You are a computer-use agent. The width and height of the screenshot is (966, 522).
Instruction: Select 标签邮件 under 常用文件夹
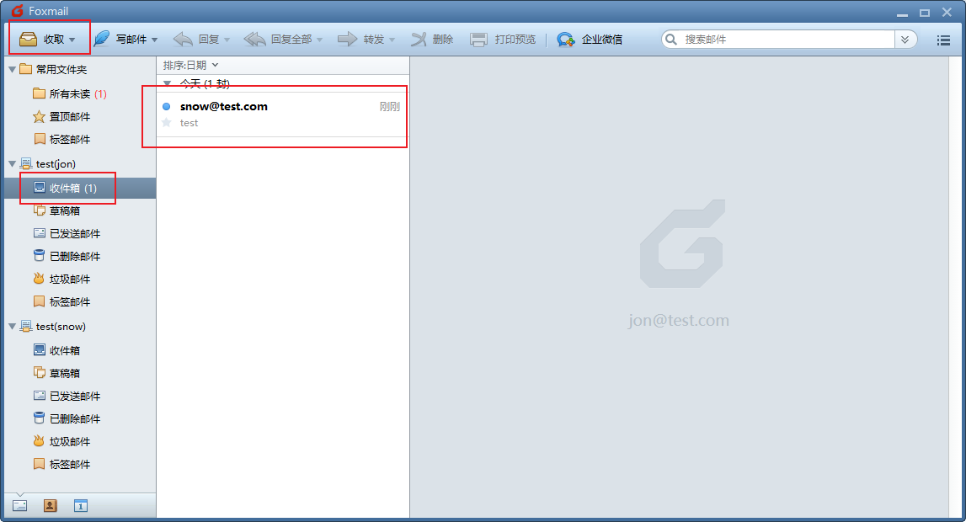point(61,139)
